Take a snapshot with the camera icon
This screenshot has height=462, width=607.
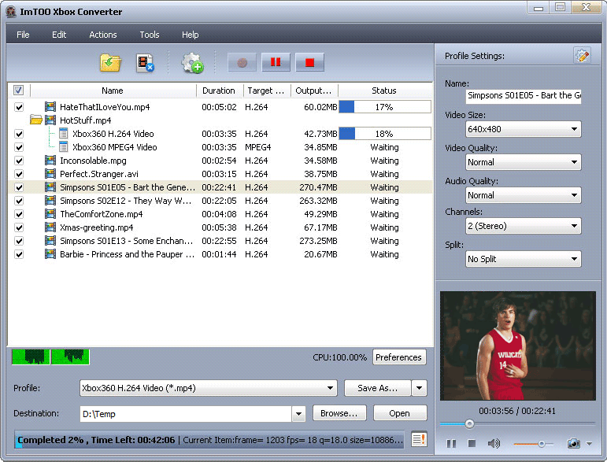573,443
